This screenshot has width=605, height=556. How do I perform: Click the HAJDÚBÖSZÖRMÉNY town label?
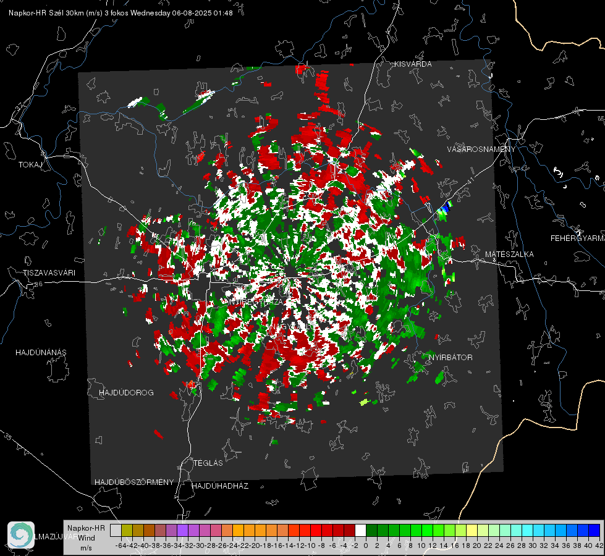134,482
